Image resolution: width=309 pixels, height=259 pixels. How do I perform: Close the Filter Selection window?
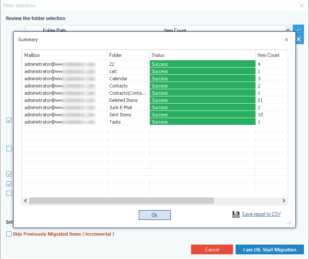click(301, 6)
